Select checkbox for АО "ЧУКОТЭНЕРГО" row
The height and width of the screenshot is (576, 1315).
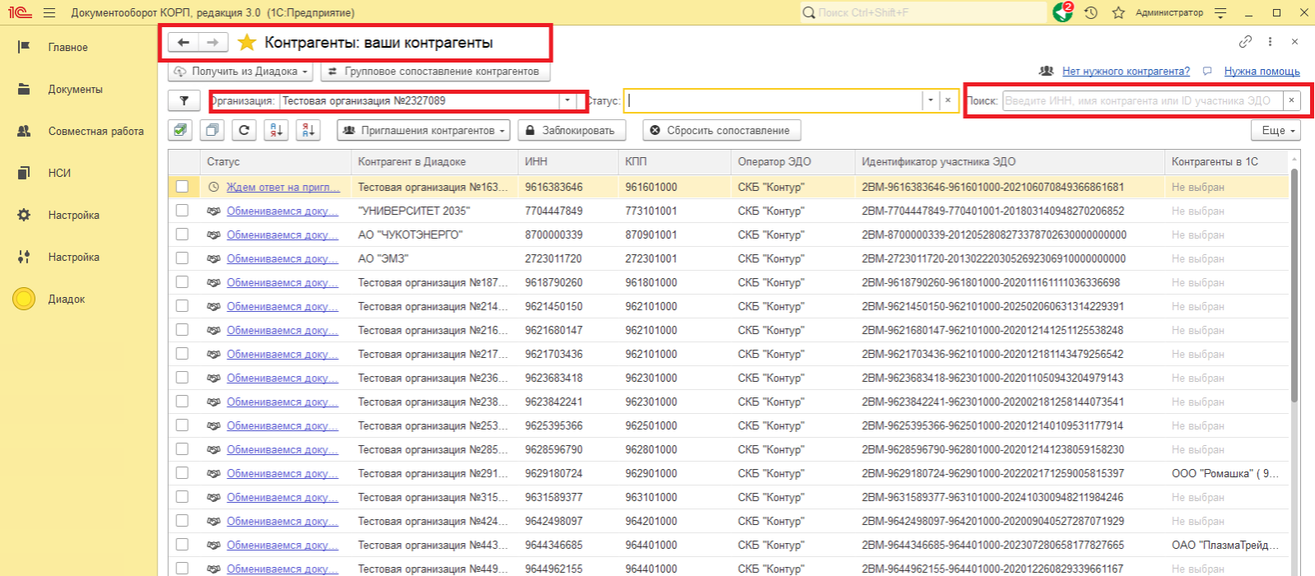(182, 235)
